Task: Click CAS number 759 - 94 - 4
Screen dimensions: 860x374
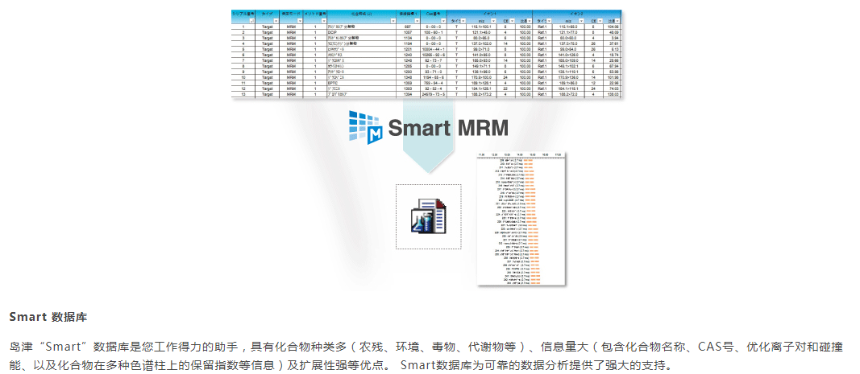Action: [x=435, y=83]
